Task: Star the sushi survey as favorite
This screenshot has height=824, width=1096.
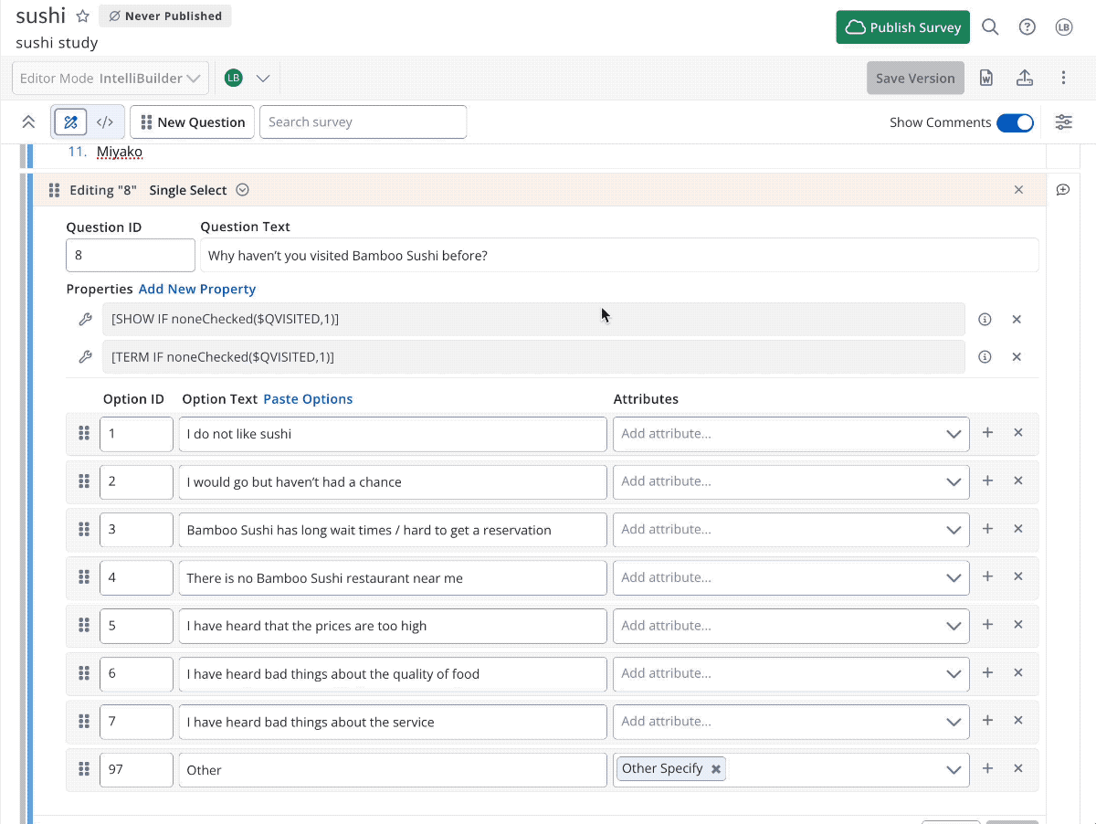Action: (x=82, y=16)
